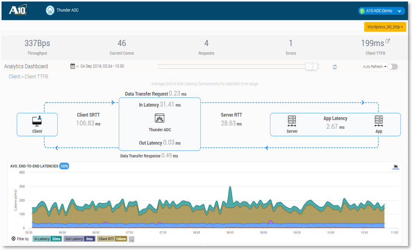This screenshot has width=413, height=251.
Task: Open the Auto Refresh dropdown
Action: coord(374,66)
